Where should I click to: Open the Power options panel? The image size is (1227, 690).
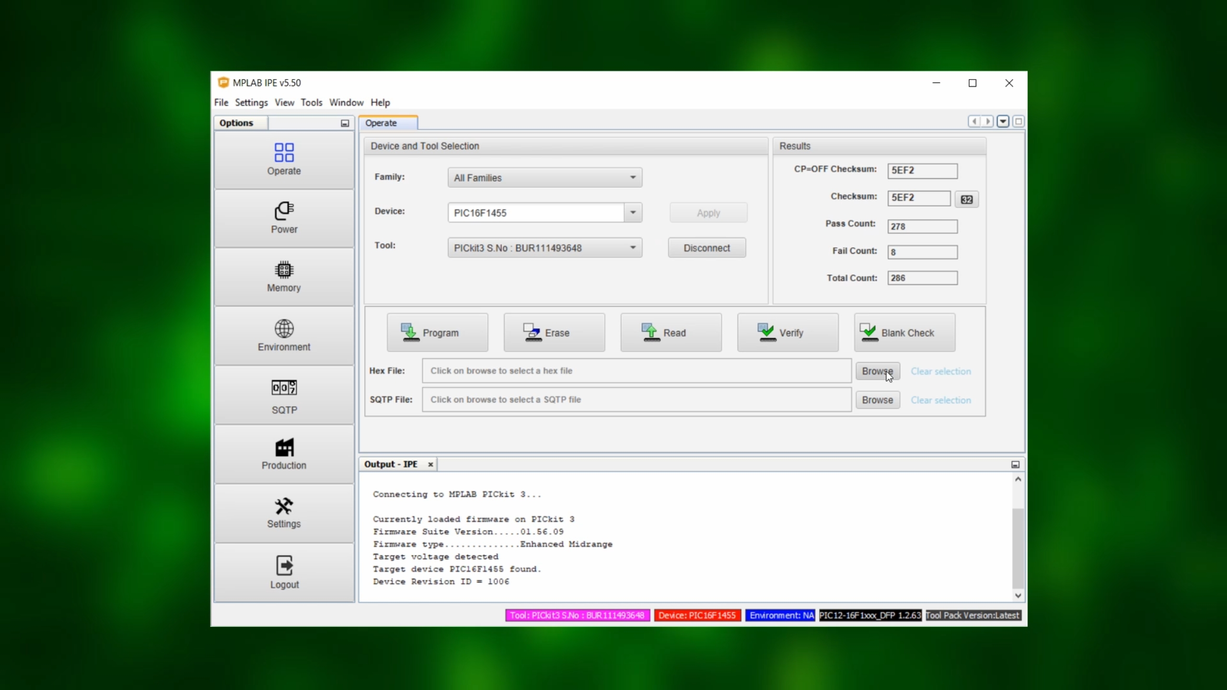(284, 218)
